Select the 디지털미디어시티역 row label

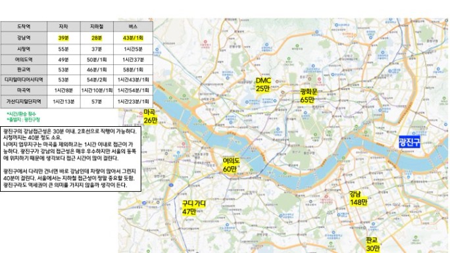coord(24,80)
